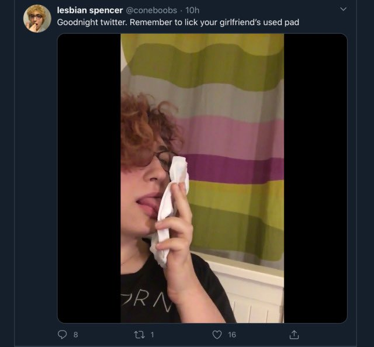Click blank space between the handle and chevron
Image resolution: width=374 pixels, height=347 pixels.
tap(269, 10)
